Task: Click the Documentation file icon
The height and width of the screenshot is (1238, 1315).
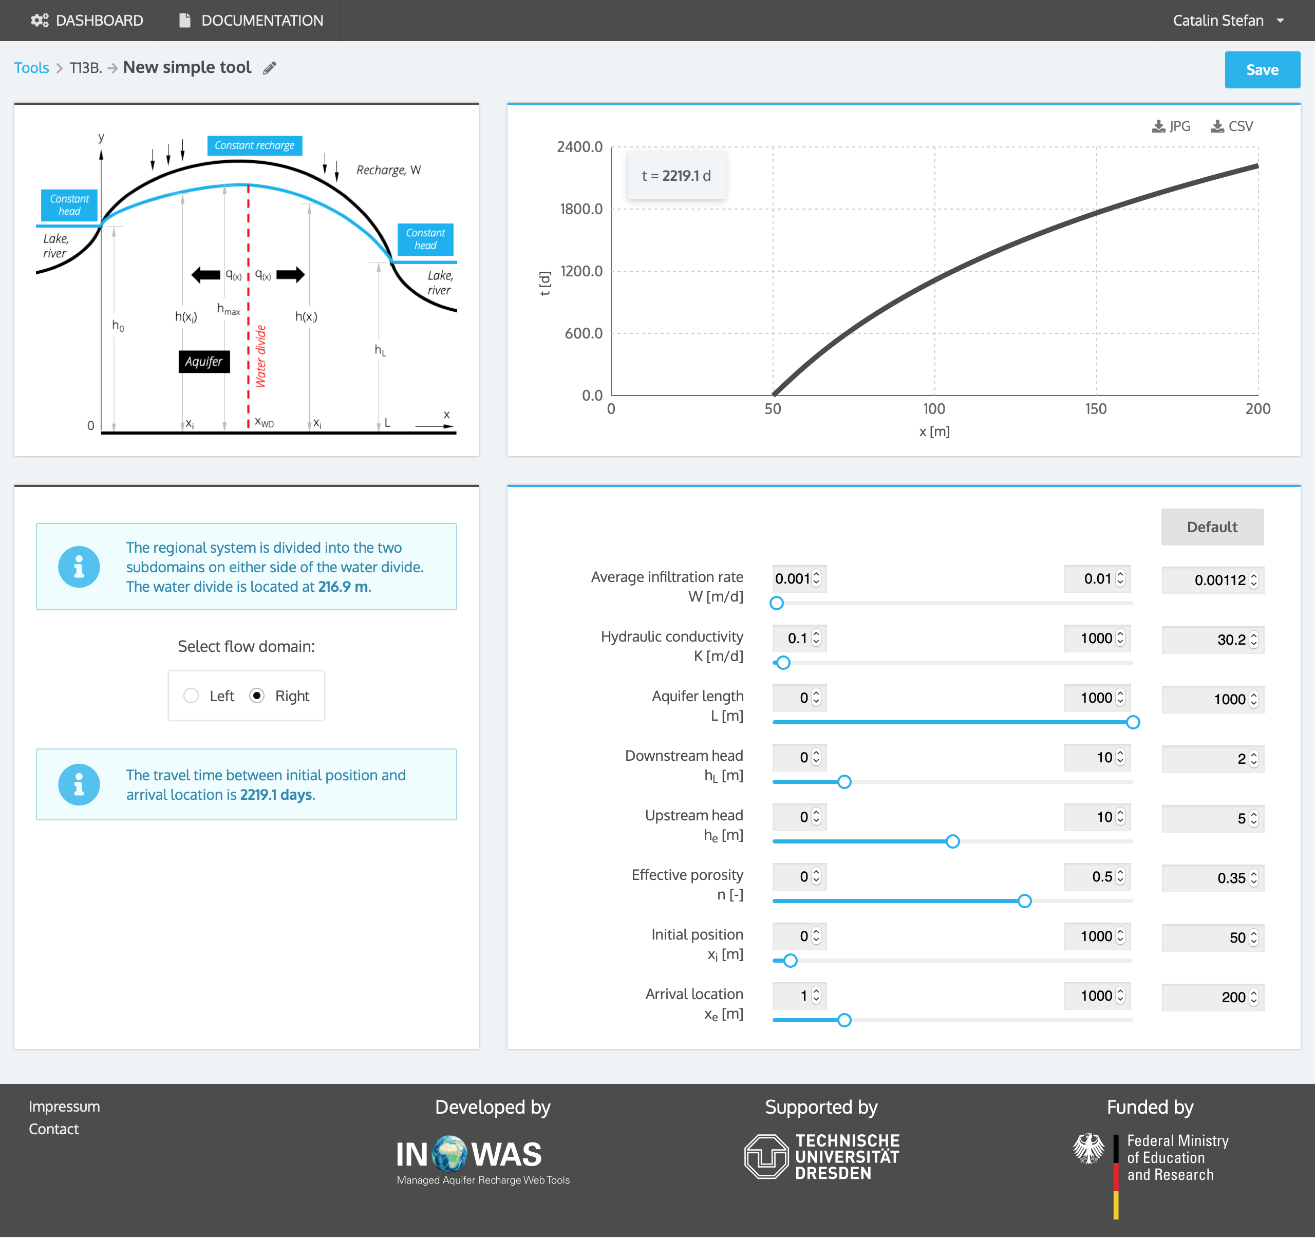Action: [x=185, y=21]
